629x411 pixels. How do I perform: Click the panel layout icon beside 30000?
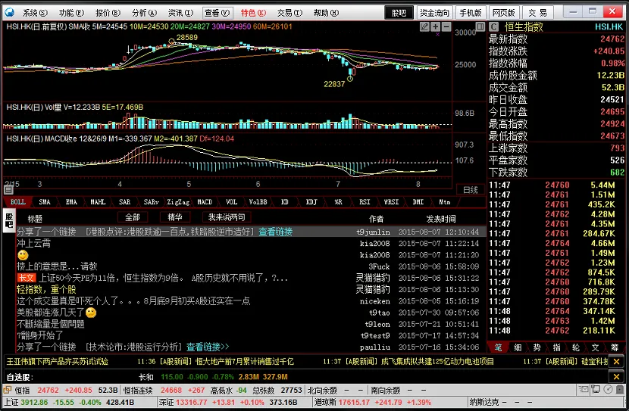(480, 26)
